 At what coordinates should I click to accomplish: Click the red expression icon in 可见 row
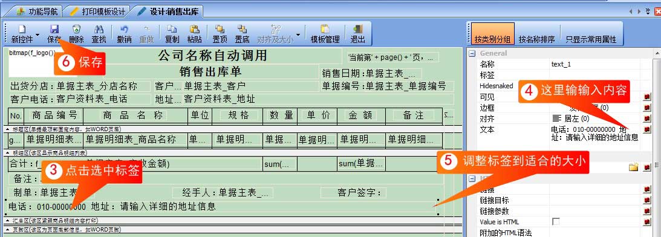tap(648, 97)
